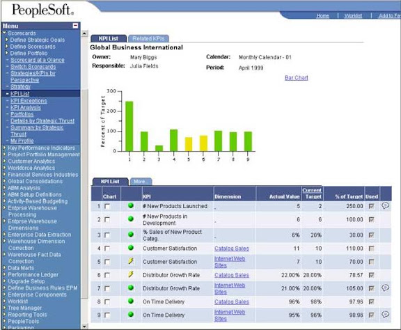
Task: Open Details by Strategic Thrust link
Action: point(42,120)
